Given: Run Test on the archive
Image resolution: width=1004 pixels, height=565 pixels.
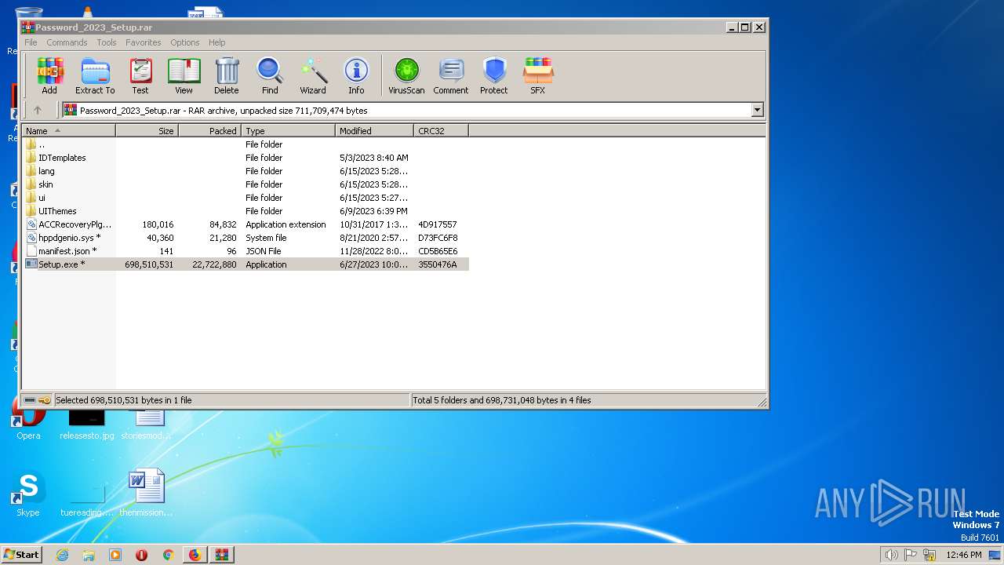Looking at the screenshot, I should [140, 76].
